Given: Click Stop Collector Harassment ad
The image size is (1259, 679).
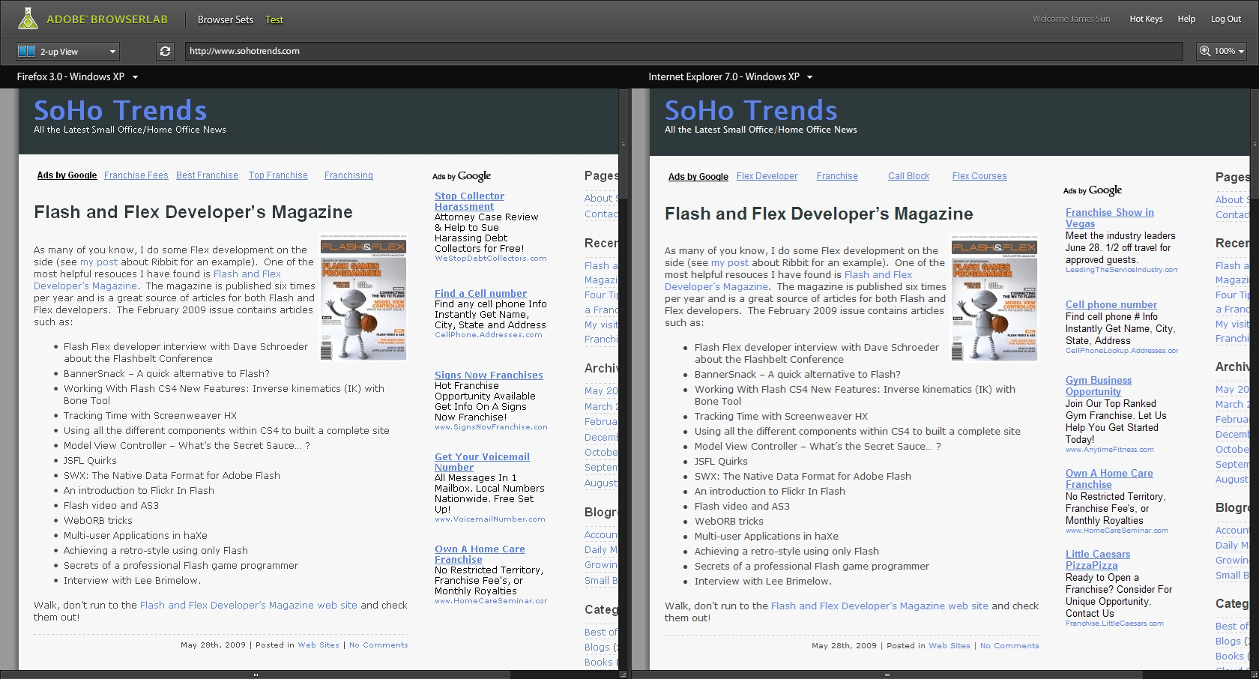Looking at the screenshot, I should click(x=469, y=201).
